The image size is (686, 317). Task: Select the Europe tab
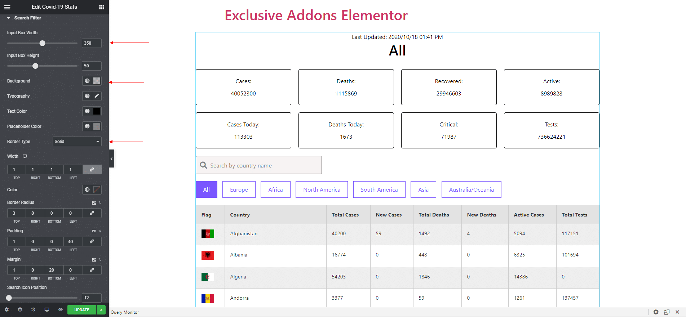[239, 189]
